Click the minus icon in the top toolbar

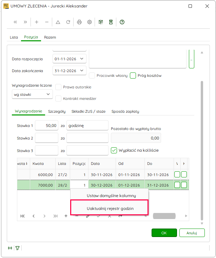pyautogui.click(x=47, y=22)
